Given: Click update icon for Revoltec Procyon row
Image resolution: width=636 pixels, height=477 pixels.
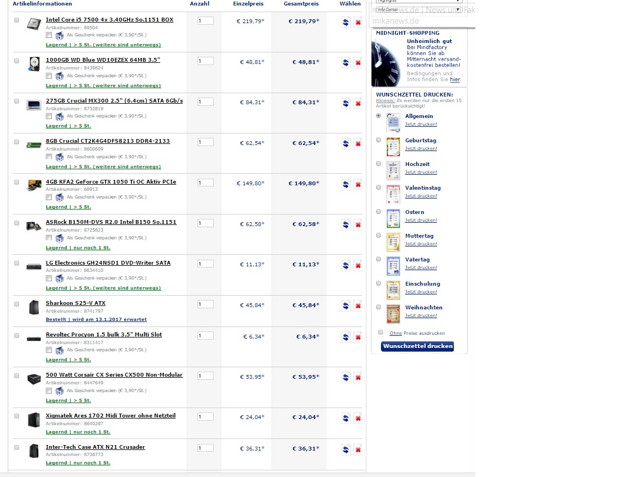Looking at the screenshot, I should 346,337.
